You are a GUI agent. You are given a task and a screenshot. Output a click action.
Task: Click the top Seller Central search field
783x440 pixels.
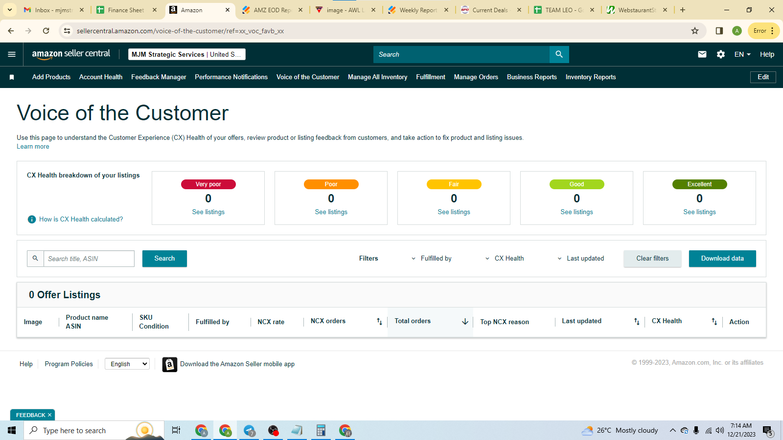tap(461, 54)
